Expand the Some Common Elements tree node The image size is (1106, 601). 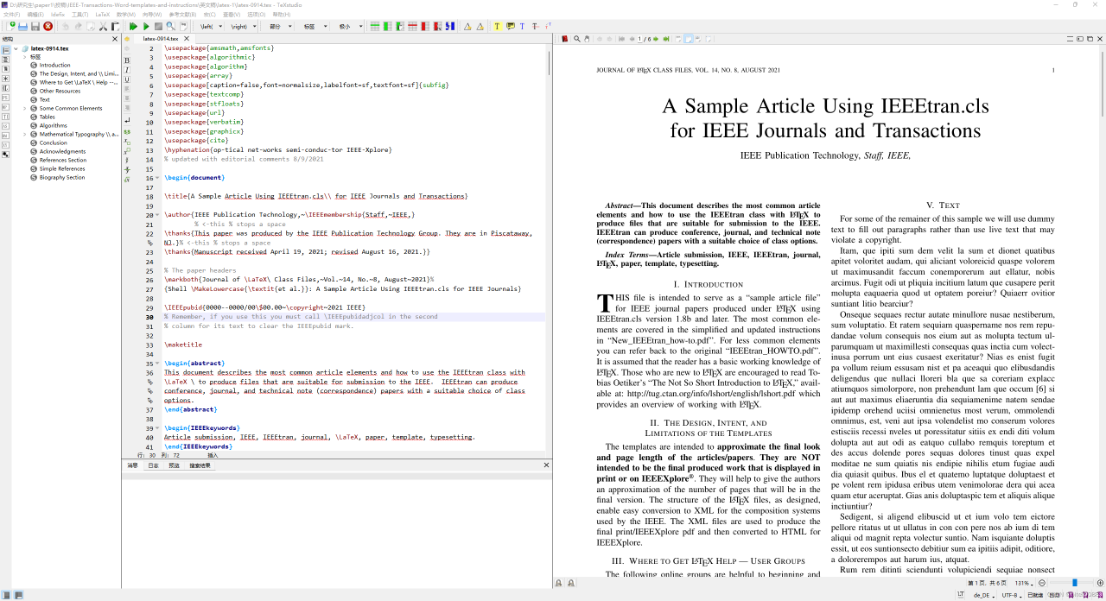tap(25, 109)
